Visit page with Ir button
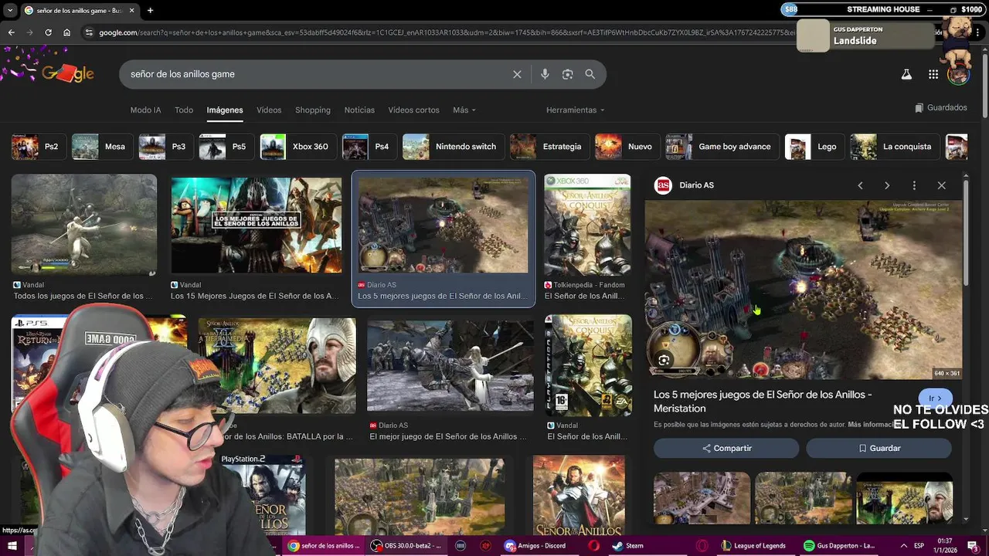 pyautogui.click(x=935, y=398)
